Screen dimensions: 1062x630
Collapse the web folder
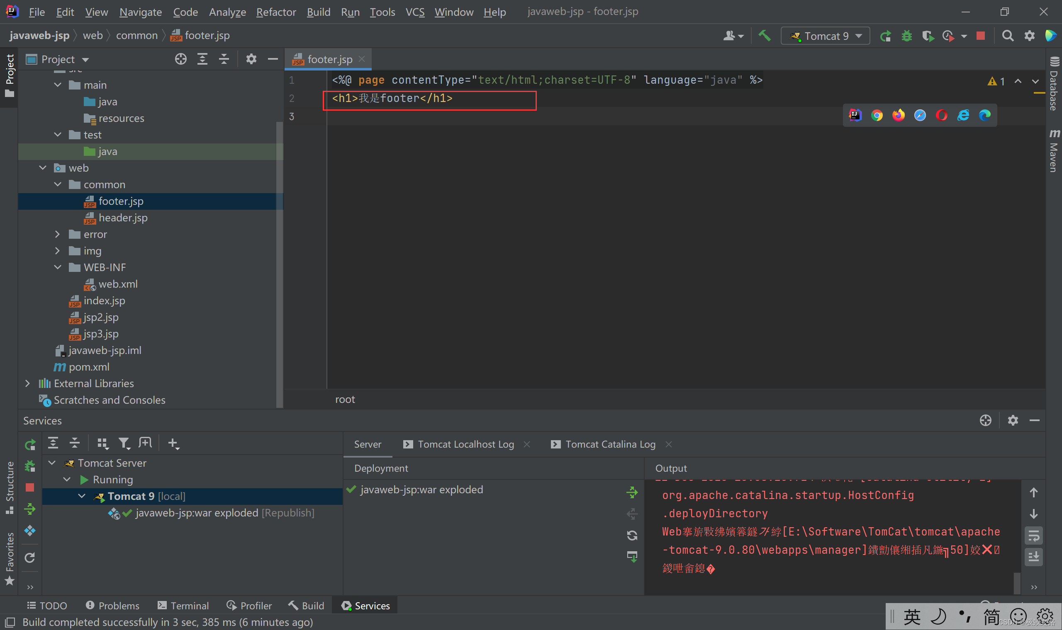42,168
